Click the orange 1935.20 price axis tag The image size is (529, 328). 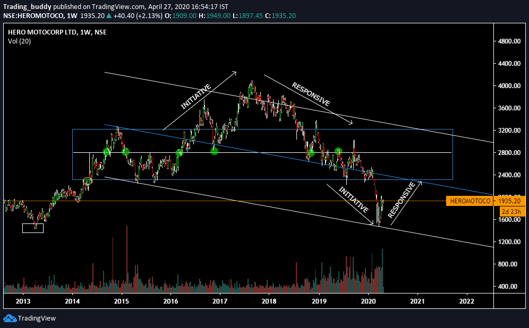[509, 201]
